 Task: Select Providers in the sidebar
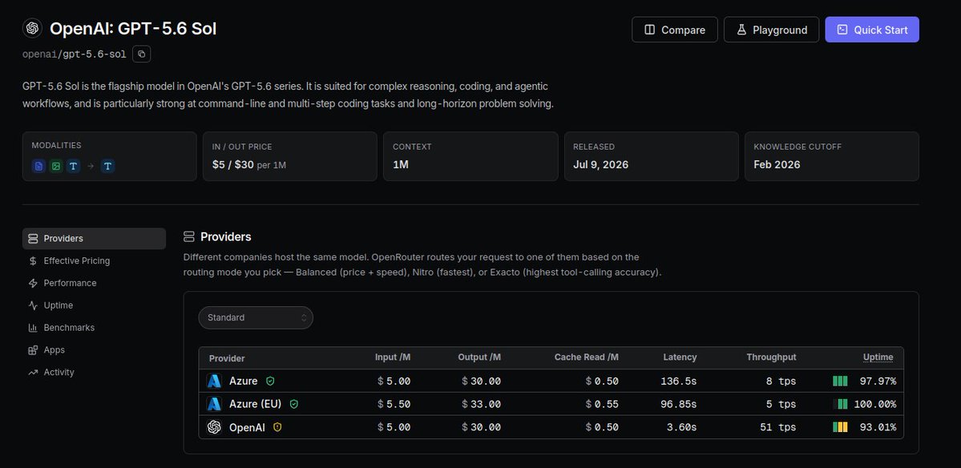pyautogui.click(x=94, y=238)
